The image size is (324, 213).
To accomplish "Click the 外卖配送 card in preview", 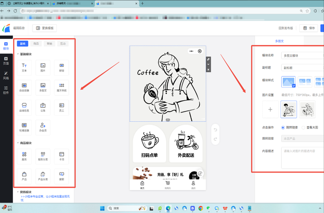I will pyautogui.click(x=186, y=144).
